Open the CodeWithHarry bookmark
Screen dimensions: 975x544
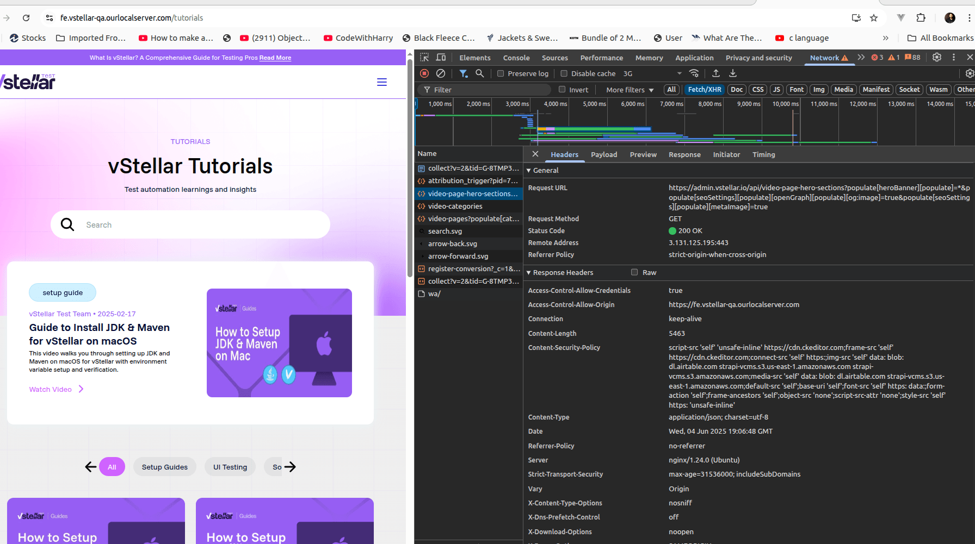click(358, 38)
